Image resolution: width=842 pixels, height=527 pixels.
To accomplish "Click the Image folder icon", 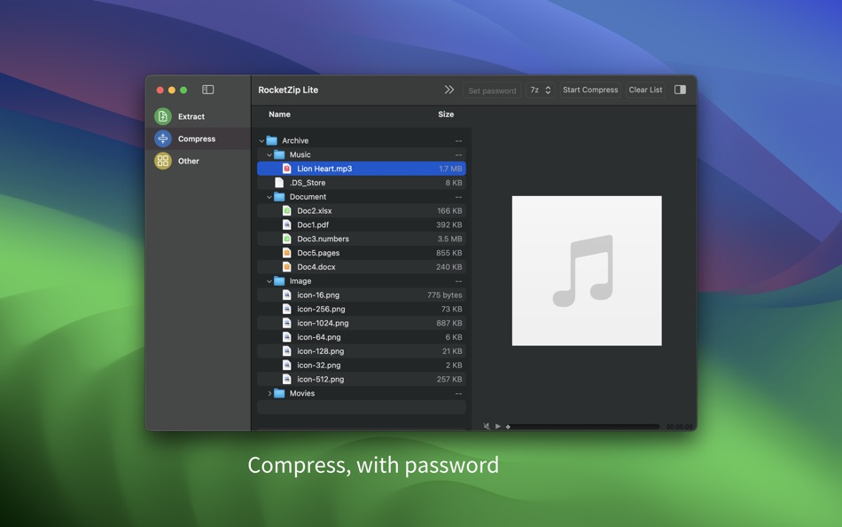I will (x=279, y=280).
